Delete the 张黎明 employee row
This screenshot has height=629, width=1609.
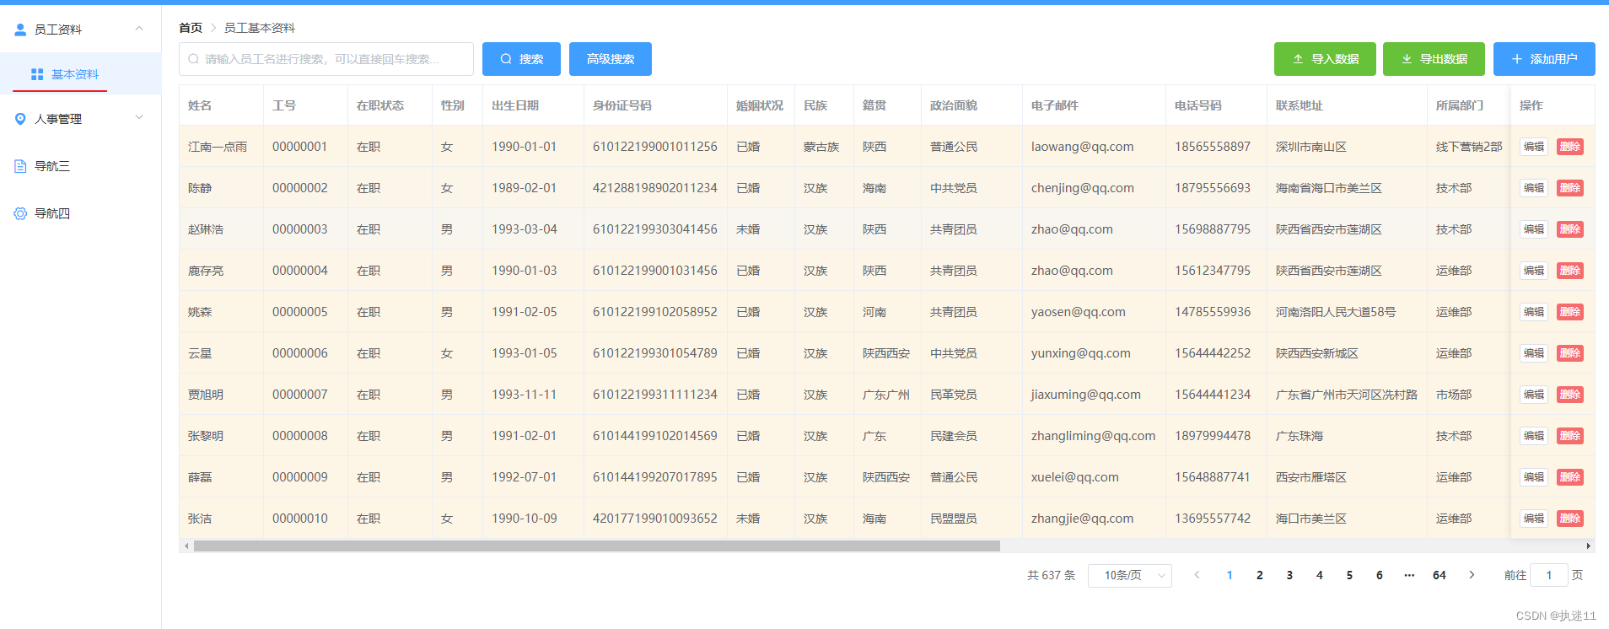click(1570, 436)
